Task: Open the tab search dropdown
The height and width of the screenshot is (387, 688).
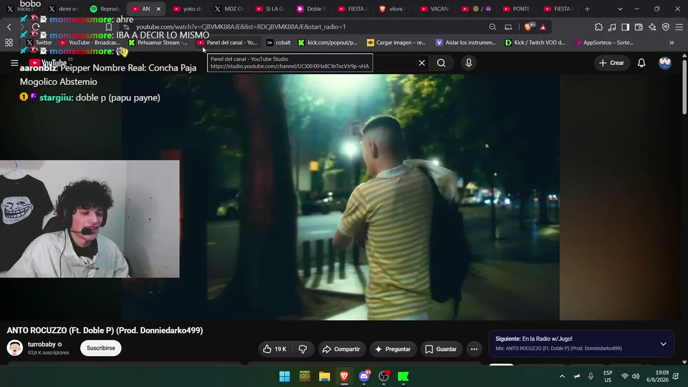Action: coord(620,9)
